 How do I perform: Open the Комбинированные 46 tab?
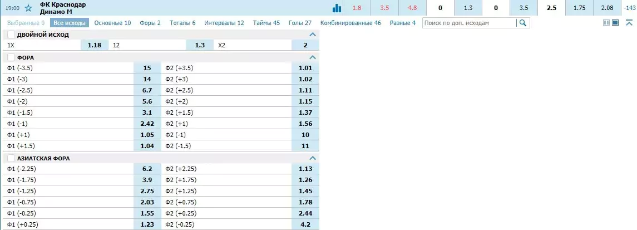(x=350, y=23)
